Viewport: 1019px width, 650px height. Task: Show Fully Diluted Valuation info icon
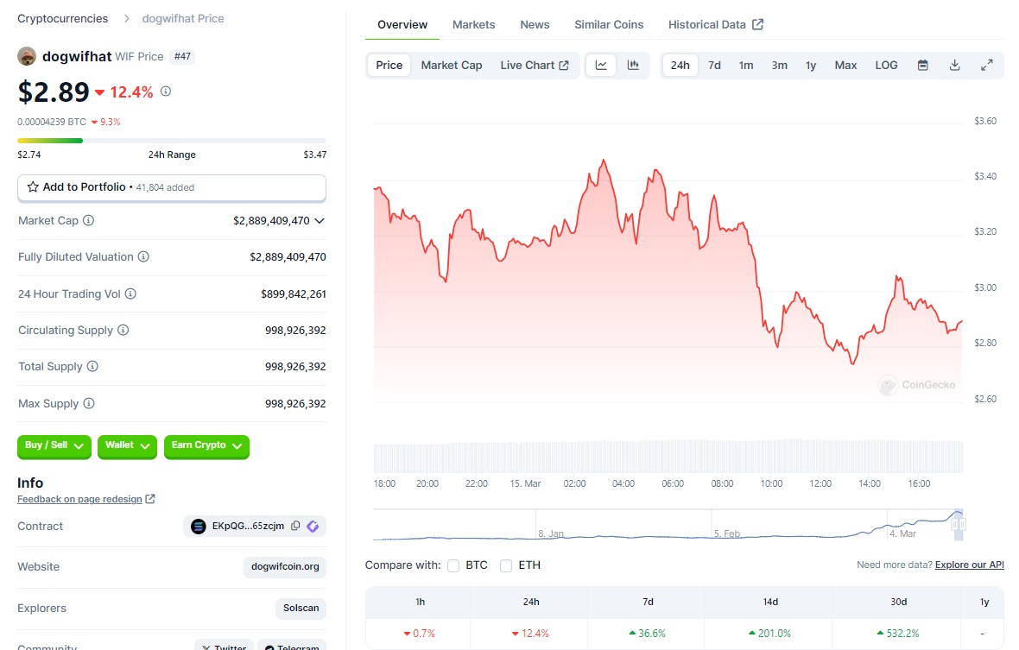[x=143, y=256]
